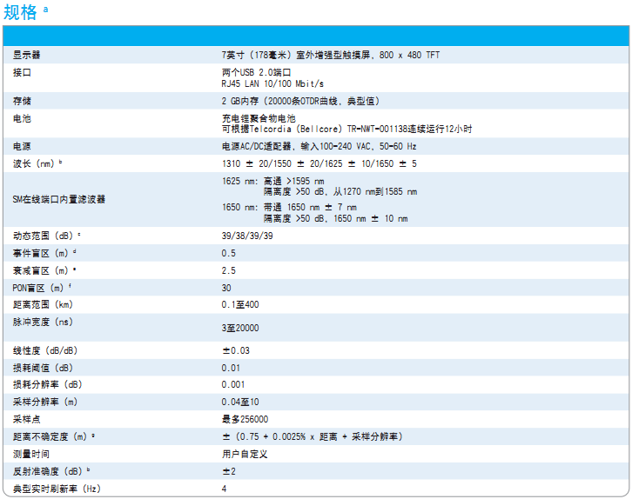The width and height of the screenshot is (632, 499).
Task: Click the 最多256000 sampling points value
Action: [245, 419]
